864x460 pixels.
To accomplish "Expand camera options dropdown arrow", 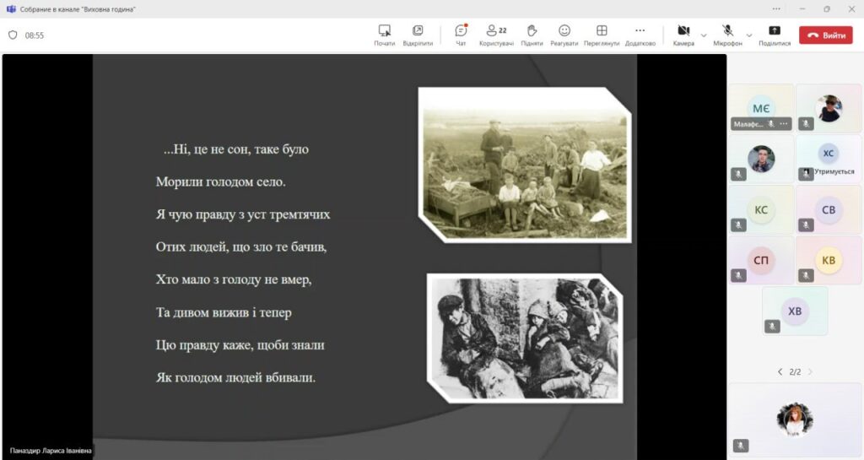I will [x=704, y=35].
